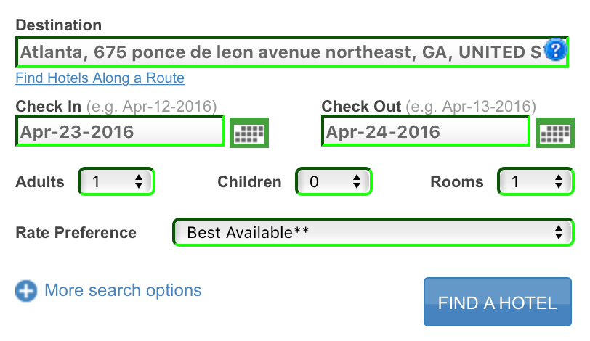Focus the Check Out date field Apr-24-2016
Image resolution: width=590 pixels, height=341 pixels.
point(425,132)
